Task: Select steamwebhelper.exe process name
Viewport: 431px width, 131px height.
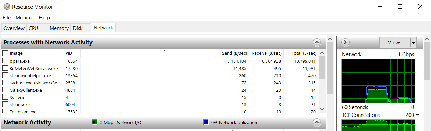Action: pyautogui.click(x=30, y=75)
